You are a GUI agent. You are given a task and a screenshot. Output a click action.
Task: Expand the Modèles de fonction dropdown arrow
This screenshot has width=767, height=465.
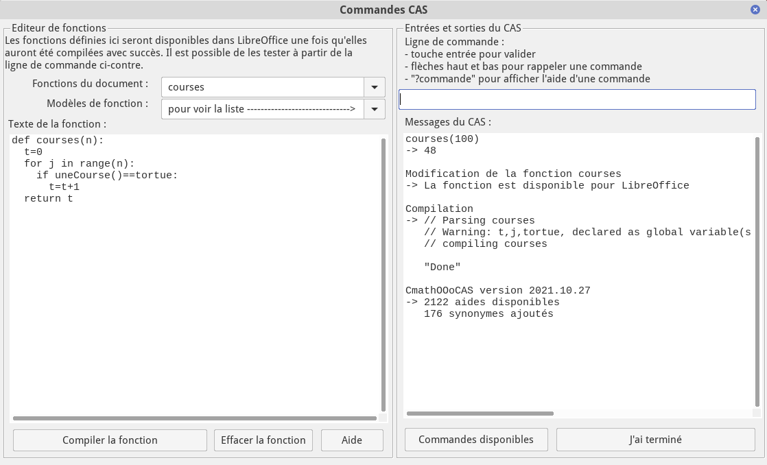pyautogui.click(x=375, y=109)
